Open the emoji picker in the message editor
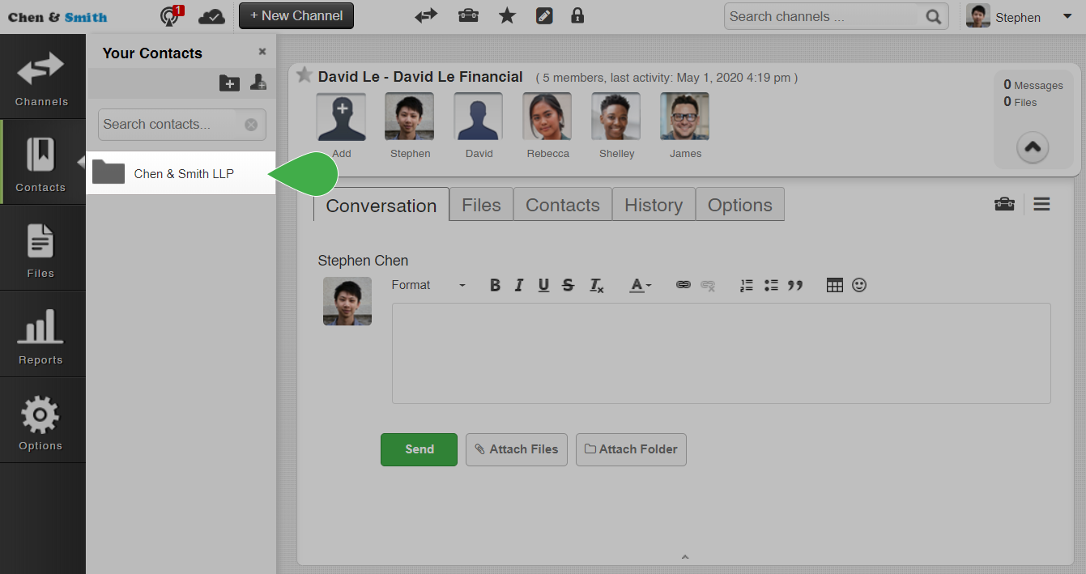The width and height of the screenshot is (1086, 574). [858, 285]
